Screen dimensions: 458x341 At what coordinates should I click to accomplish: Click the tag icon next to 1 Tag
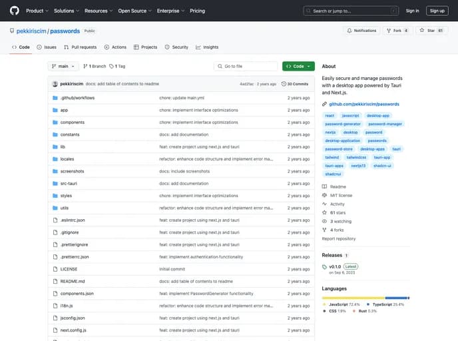[111, 67]
